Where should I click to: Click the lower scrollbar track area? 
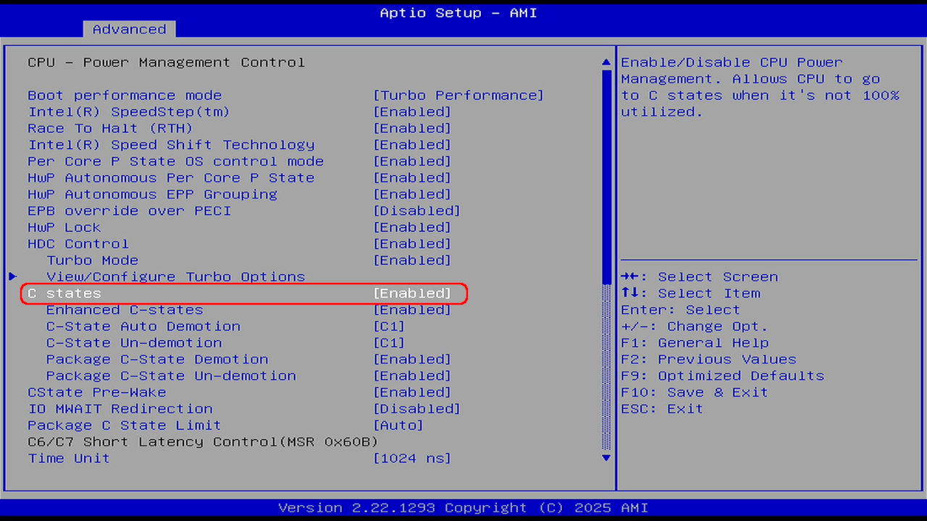point(606,368)
